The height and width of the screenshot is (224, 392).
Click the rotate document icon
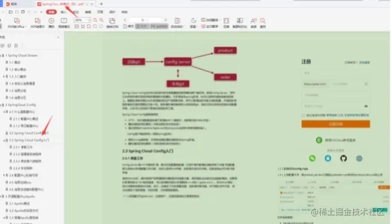pyautogui.click(x=112, y=21)
